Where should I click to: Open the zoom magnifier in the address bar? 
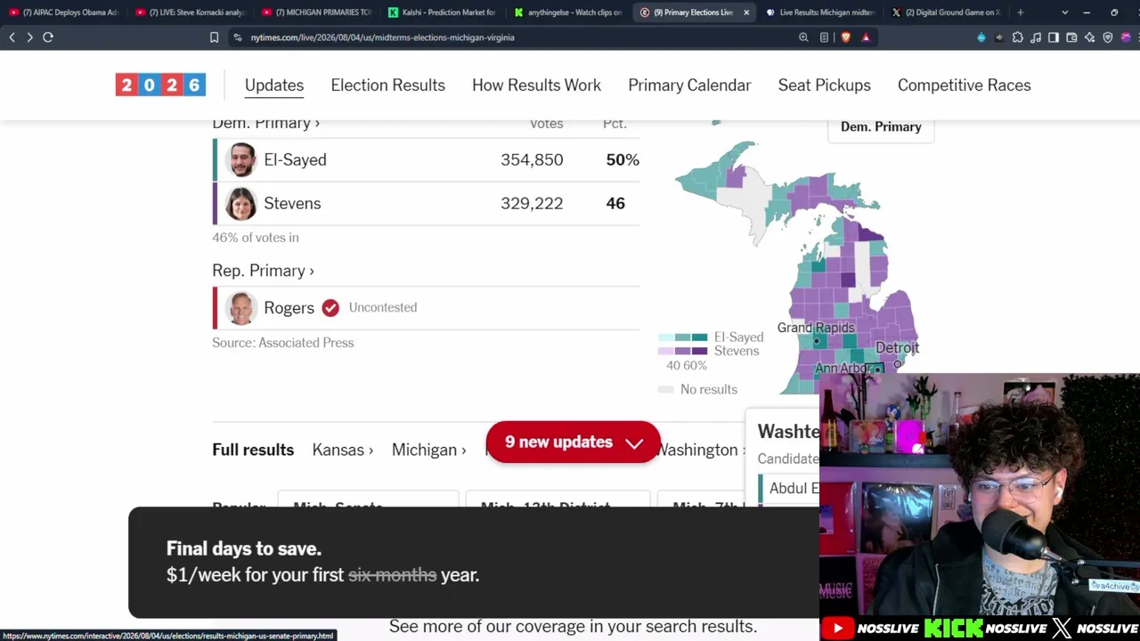click(x=803, y=37)
